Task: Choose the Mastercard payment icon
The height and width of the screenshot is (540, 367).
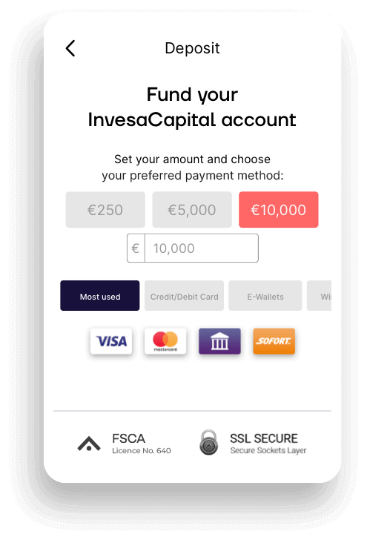Action: [x=165, y=341]
